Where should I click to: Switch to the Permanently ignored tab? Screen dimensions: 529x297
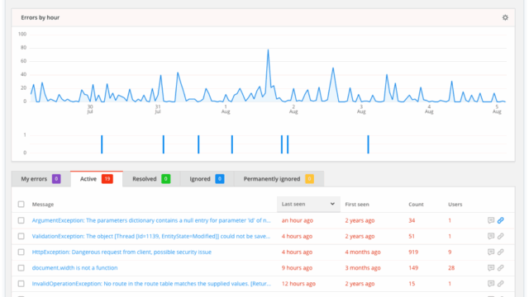pos(279,179)
